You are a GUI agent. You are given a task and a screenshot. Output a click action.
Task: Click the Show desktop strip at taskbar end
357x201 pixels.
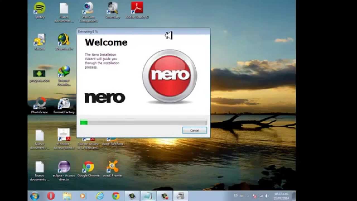[294, 196]
